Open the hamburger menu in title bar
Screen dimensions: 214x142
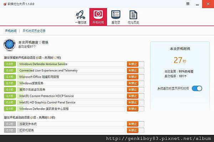pos(188,4)
